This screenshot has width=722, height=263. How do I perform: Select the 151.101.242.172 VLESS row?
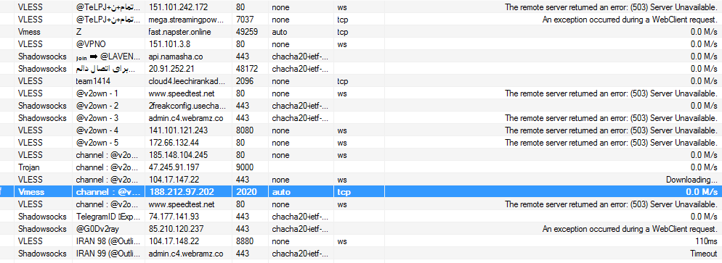click(x=361, y=7)
